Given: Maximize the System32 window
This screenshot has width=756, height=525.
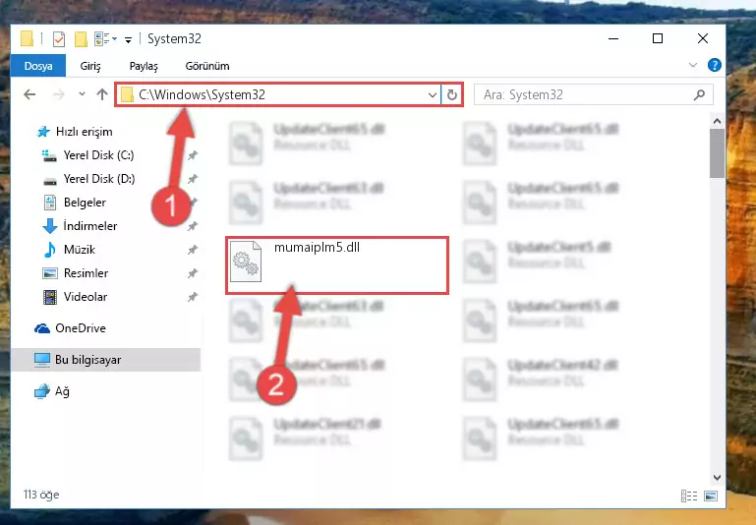Looking at the screenshot, I should pyautogui.click(x=658, y=38).
